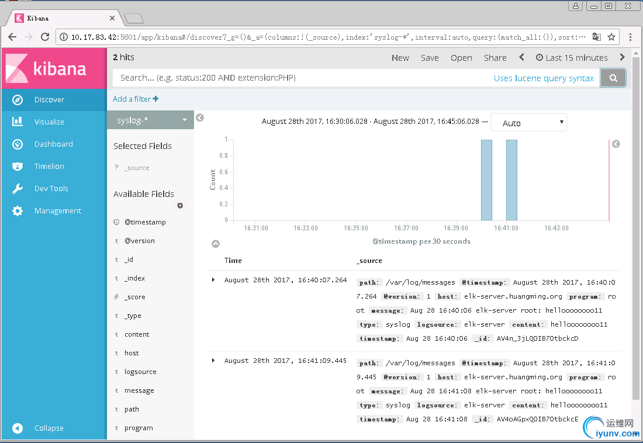Screen dimensions: 643x443
Task: Open the Dashboard gauge icon
Action: 17,144
